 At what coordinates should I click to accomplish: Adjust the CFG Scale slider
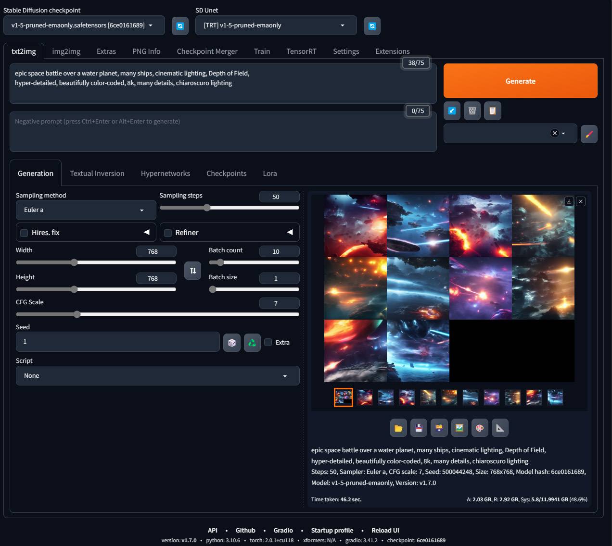(77, 314)
